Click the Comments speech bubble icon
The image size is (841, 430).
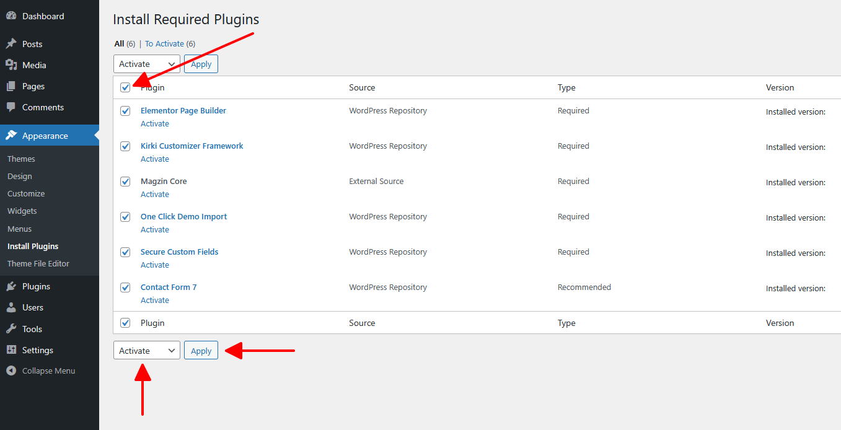(x=11, y=107)
